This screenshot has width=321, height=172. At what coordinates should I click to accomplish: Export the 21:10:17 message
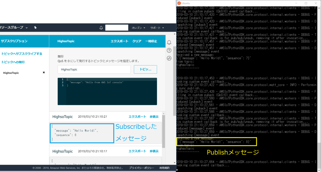(137, 151)
